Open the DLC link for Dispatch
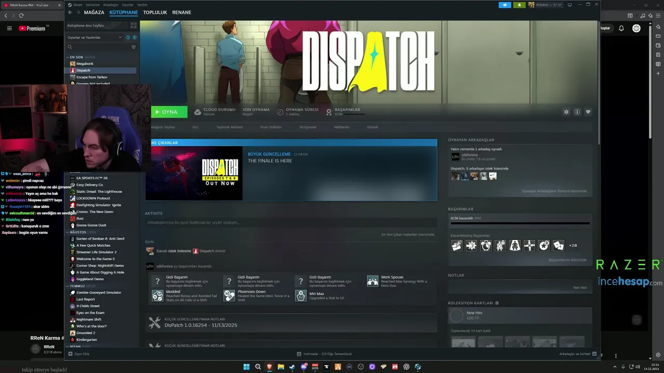Viewport: 664px width, 373px height. coord(196,127)
